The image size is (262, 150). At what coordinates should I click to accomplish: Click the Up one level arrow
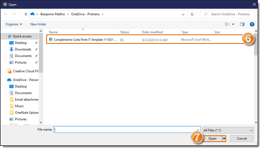pyautogui.click(x=26, y=14)
